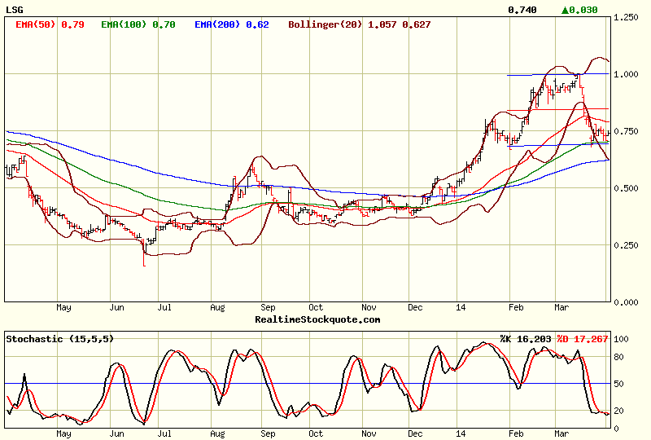Select Oct on the price chart date axis
This screenshot has width=651, height=440.
tap(316, 307)
